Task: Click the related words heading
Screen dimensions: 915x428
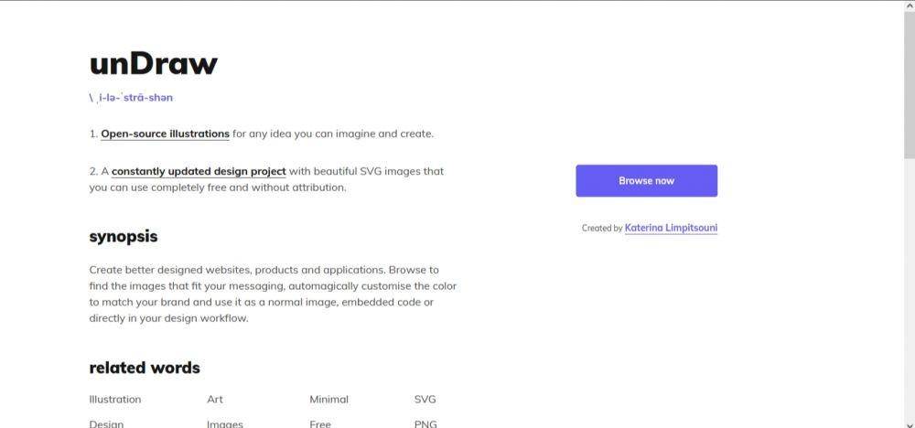Action: tap(145, 368)
